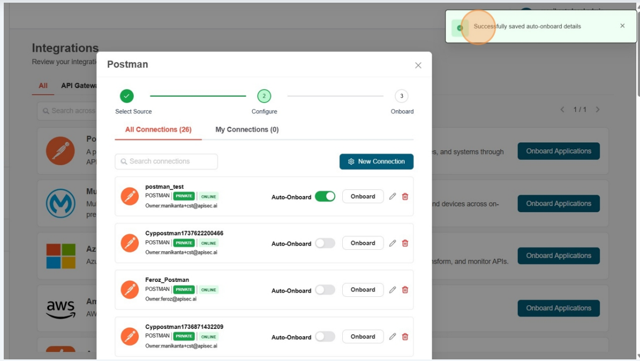Disable Auto-Onboard for postman_test
The height and width of the screenshot is (361, 640).
(x=325, y=196)
